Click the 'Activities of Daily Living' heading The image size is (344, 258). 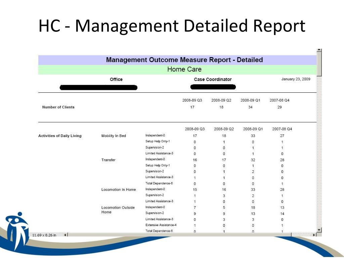[x=60, y=136]
